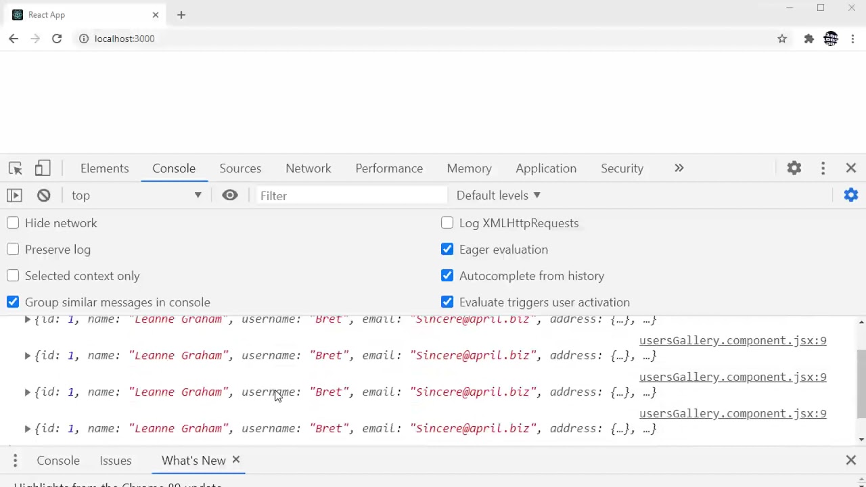Open the Application tab
The height and width of the screenshot is (487, 866).
coord(546,168)
